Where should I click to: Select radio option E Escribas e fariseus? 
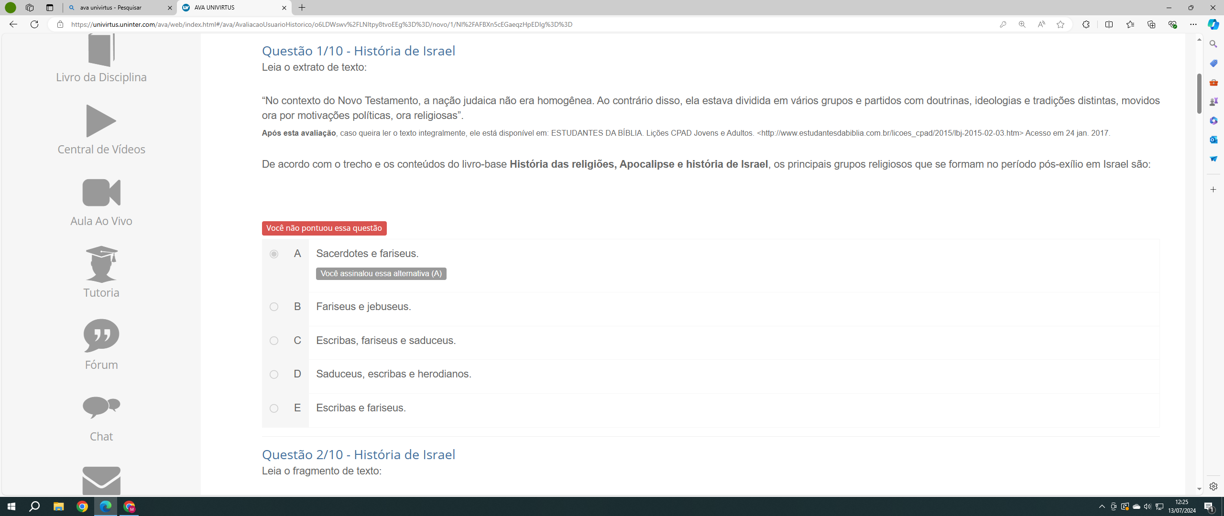coord(274,408)
